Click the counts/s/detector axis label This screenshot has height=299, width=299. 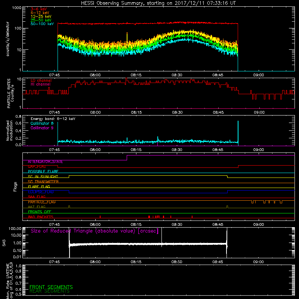pyautogui.click(x=8, y=39)
